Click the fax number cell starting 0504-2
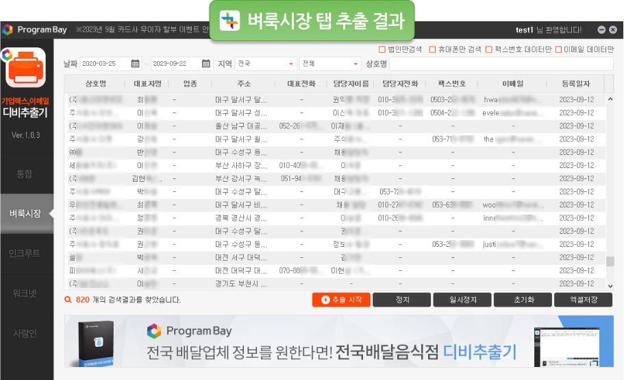 click(453, 112)
